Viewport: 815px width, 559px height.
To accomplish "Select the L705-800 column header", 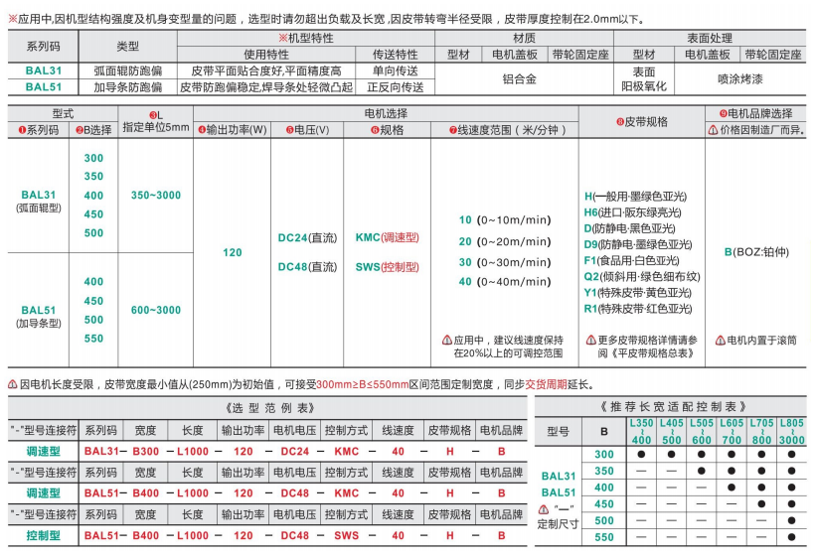I will (x=761, y=431).
